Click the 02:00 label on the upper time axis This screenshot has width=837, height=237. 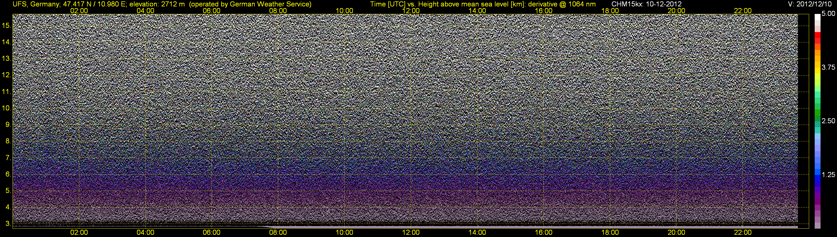pyautogui.click(x=79, y=11)
